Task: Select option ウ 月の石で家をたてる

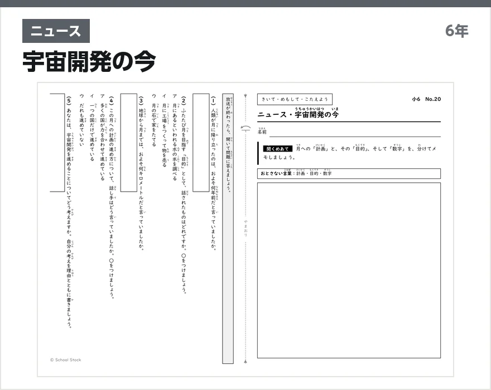Action: [x=154, y=120]
